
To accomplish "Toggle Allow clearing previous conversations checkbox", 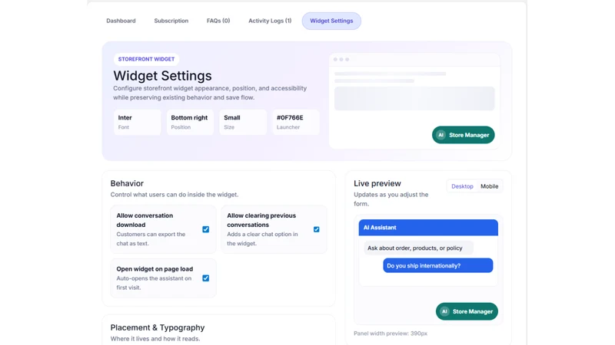I will (x=317, y=229).
